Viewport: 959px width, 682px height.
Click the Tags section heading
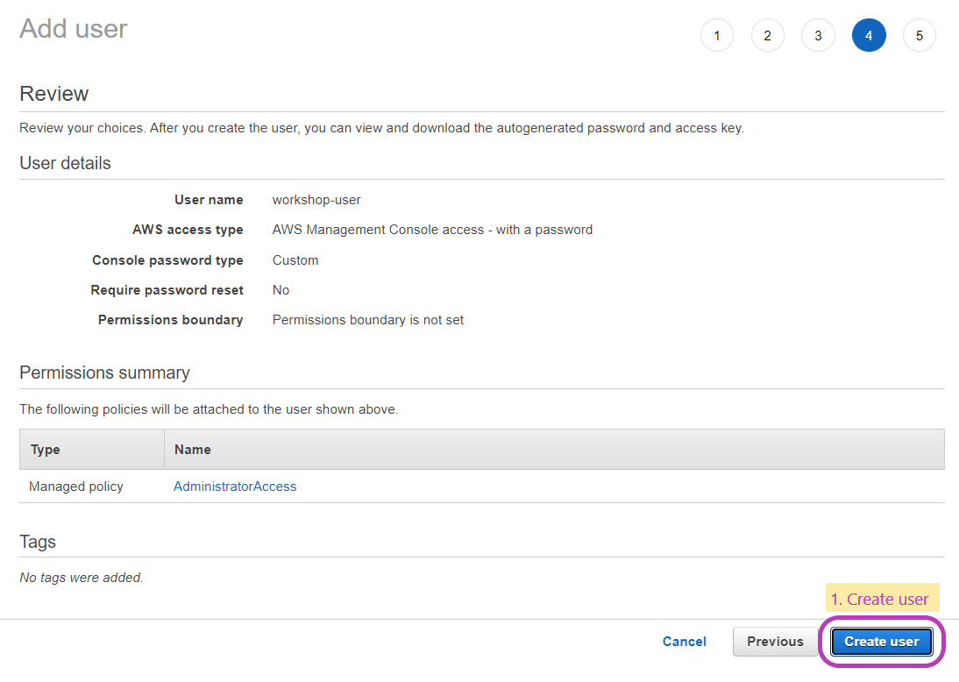coord(38,541)
